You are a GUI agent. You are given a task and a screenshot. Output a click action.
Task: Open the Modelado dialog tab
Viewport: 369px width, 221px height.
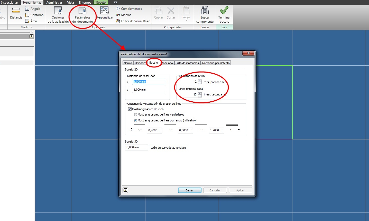pos(168,63)
